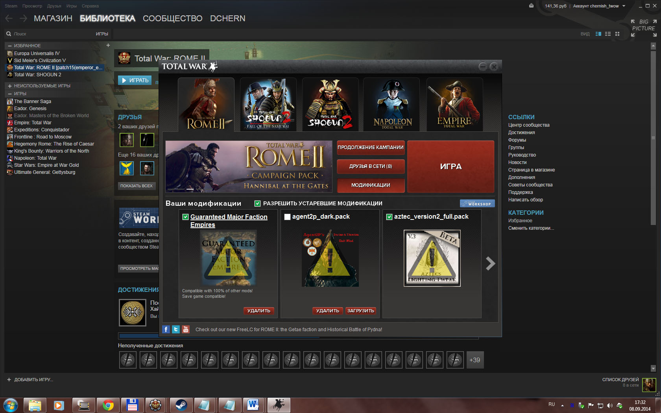Switch to the small grid view icon

pos(617,34)
